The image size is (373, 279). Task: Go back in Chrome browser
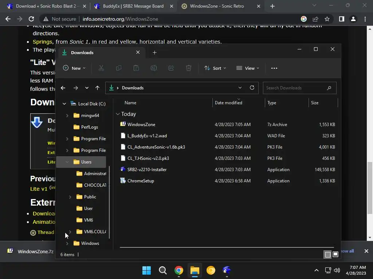coord(8,19)
